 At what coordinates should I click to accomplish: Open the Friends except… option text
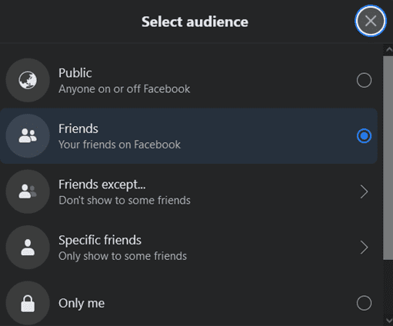click(x=102, y=185)
